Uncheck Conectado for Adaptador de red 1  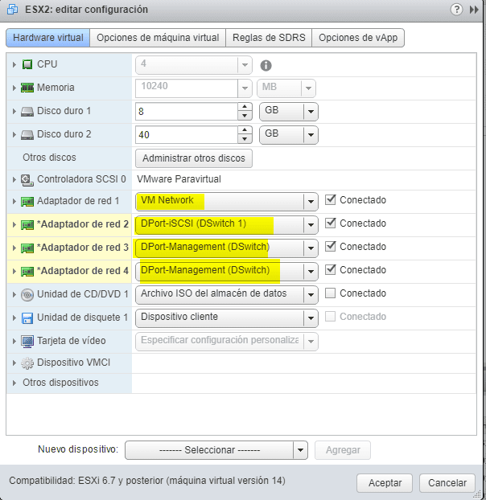point(330,200)
